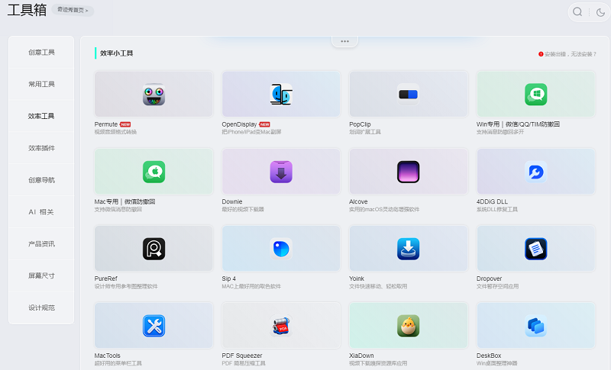Open the Dropover title link
Viewport: 611px width, 370px height.
(489, 278)
